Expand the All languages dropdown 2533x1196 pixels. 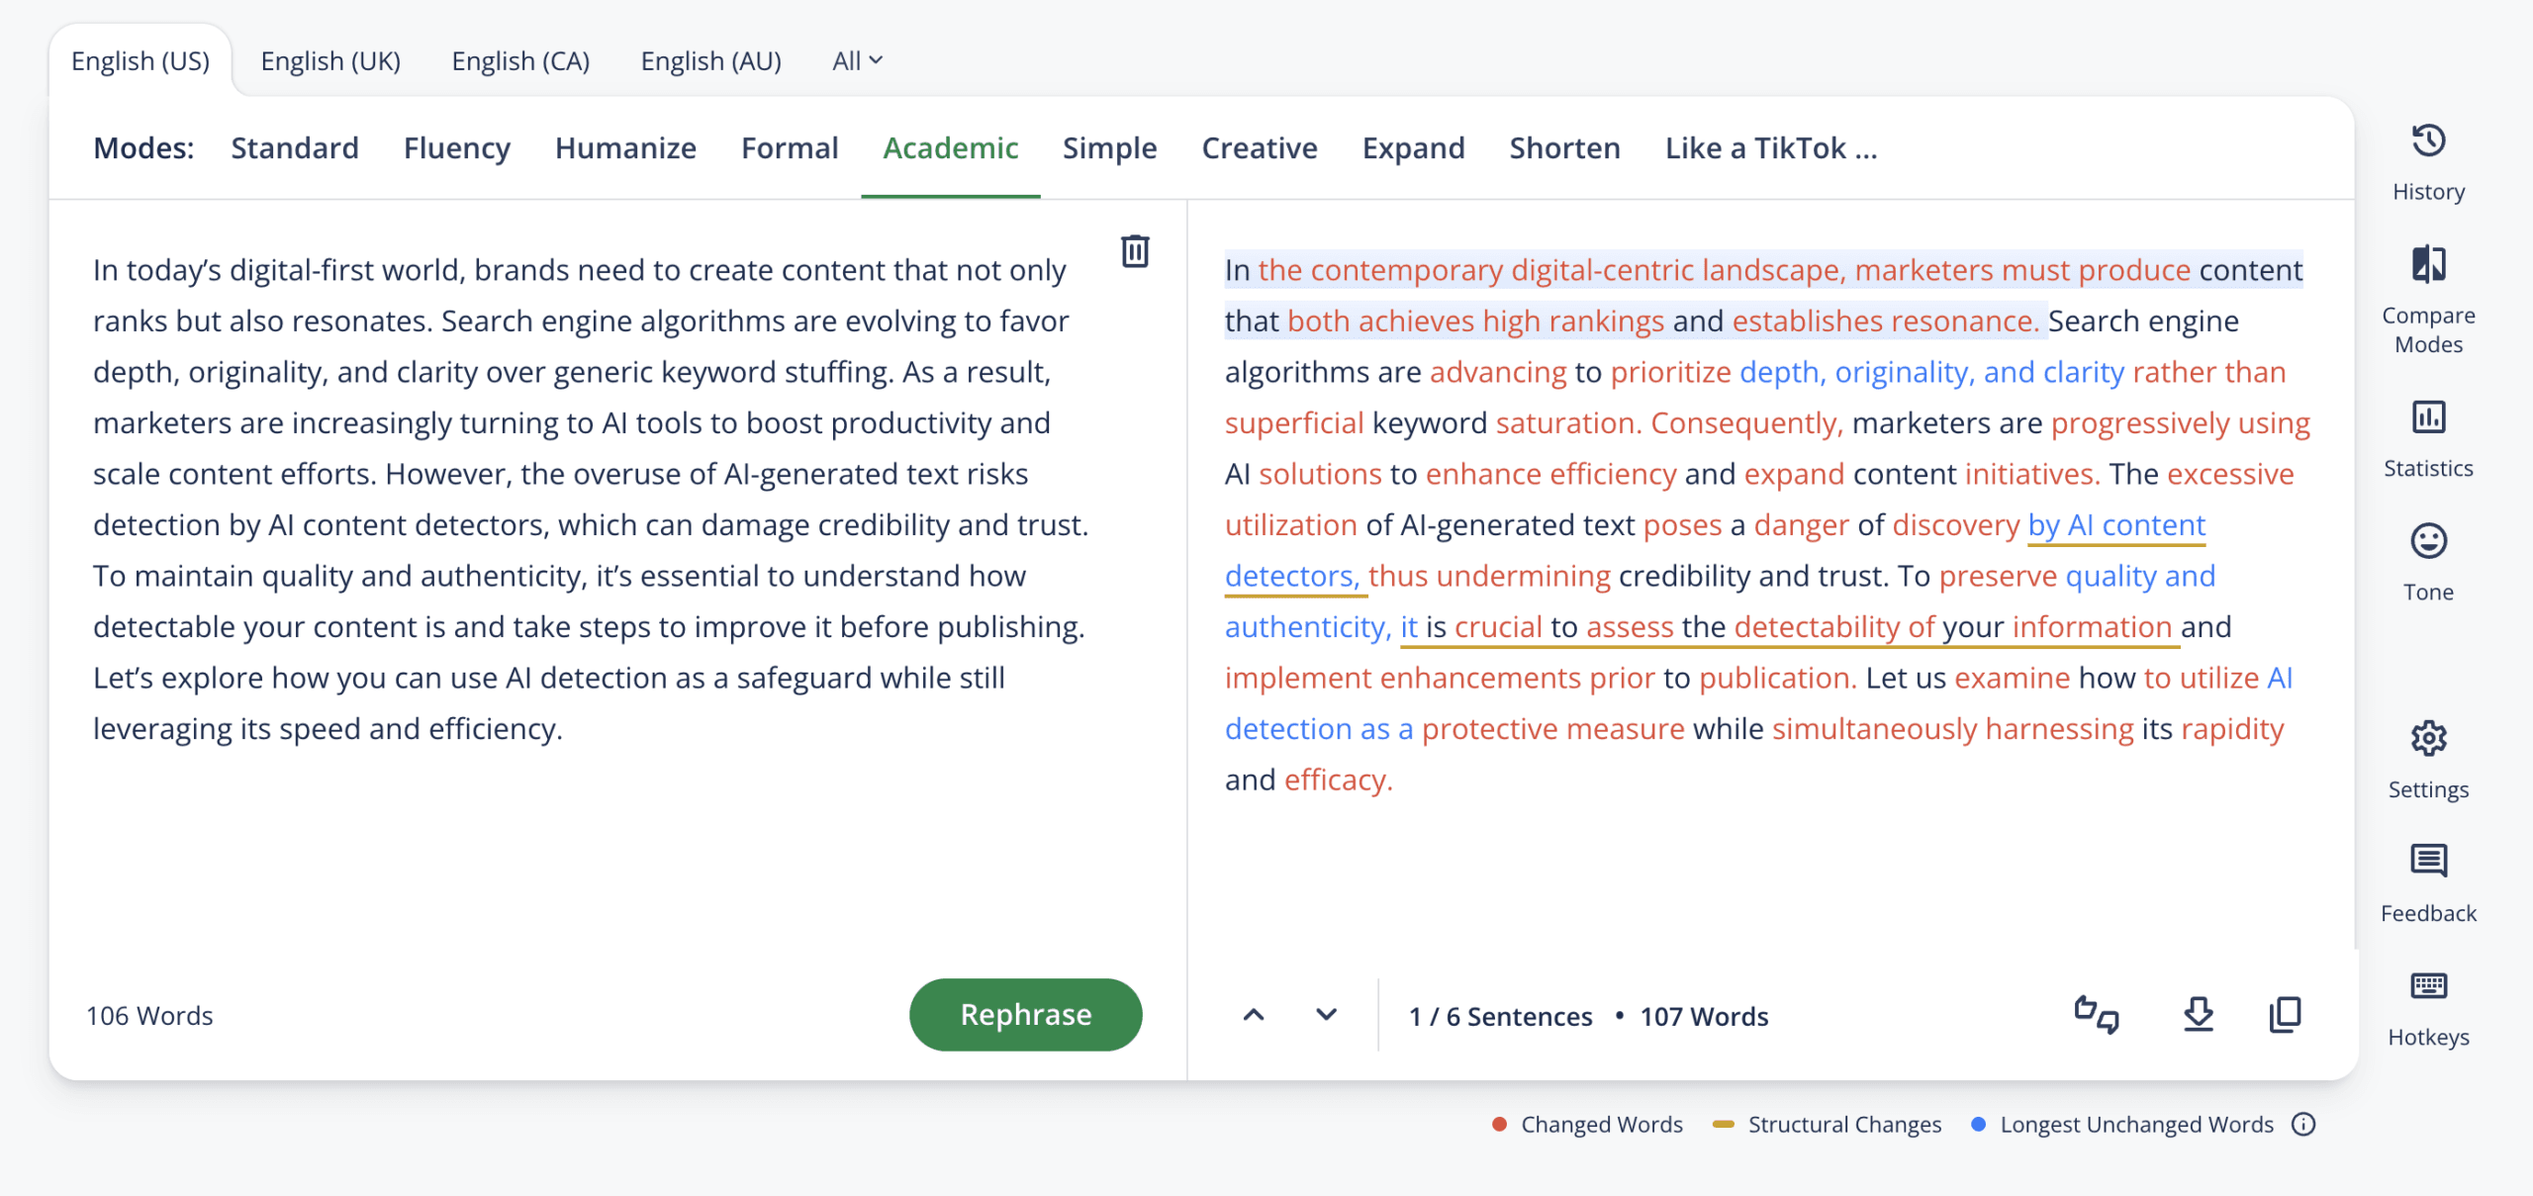tap(857, 61)
